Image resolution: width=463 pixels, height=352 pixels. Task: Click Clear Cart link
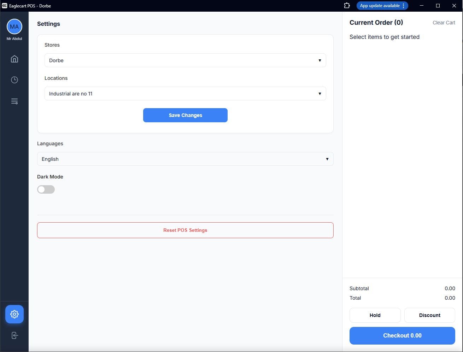click(444, 23)
